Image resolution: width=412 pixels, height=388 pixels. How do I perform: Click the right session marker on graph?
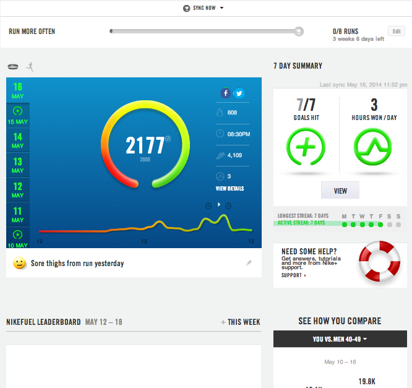coord(228,206)
